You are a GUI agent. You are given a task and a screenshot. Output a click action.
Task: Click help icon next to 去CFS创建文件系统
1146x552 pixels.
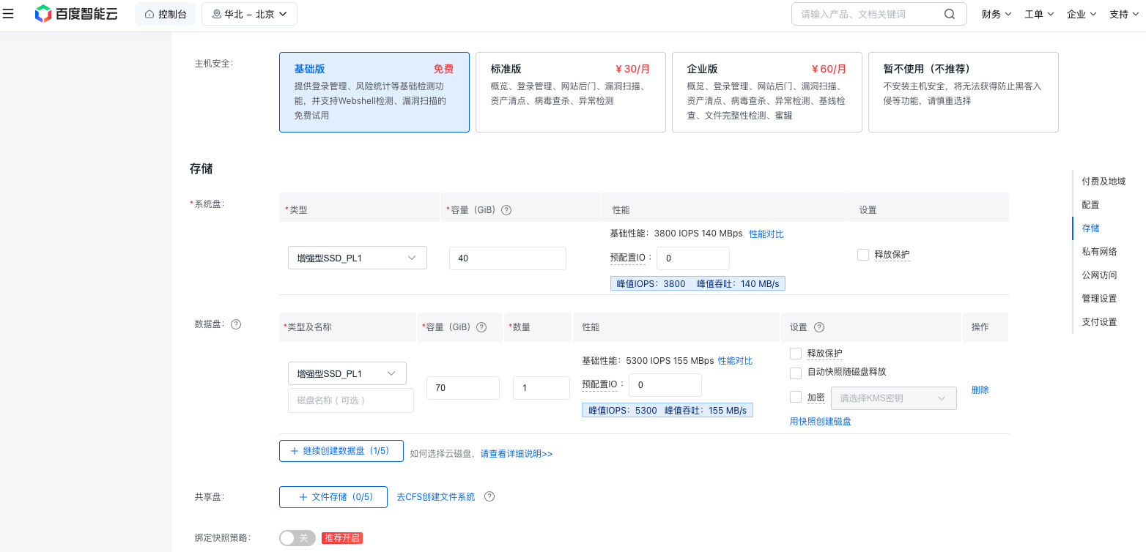tap(489, 496)
